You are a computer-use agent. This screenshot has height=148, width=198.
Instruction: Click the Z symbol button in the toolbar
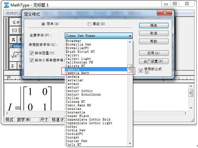[13, 66]
